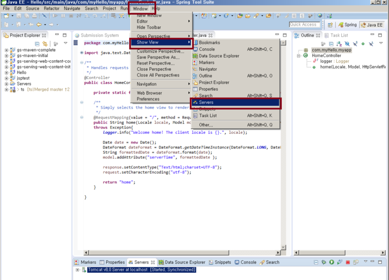Expand the gs-maven-complete project node

point(6,50)
